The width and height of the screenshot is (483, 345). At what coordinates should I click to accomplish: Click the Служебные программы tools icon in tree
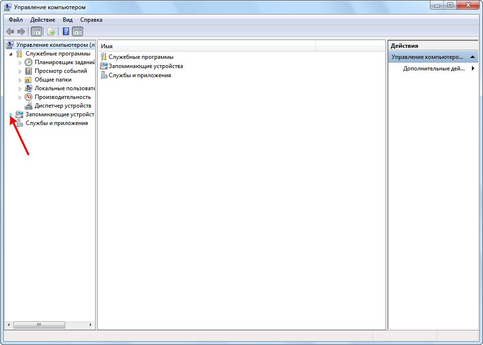[x=19, y=54]
